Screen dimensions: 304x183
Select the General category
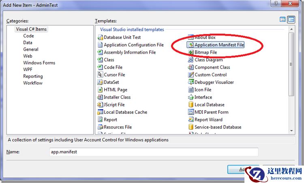pos(31,49)
